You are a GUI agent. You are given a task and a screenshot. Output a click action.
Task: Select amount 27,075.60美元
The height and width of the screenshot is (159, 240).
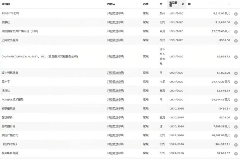click(221, 31)
